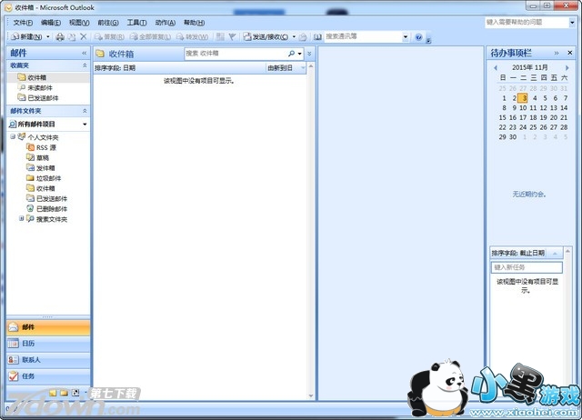Expand the query builder chevron beside search
Image resolution: width=582 pixels, height=420 pixels.
(x=309, y=54)
